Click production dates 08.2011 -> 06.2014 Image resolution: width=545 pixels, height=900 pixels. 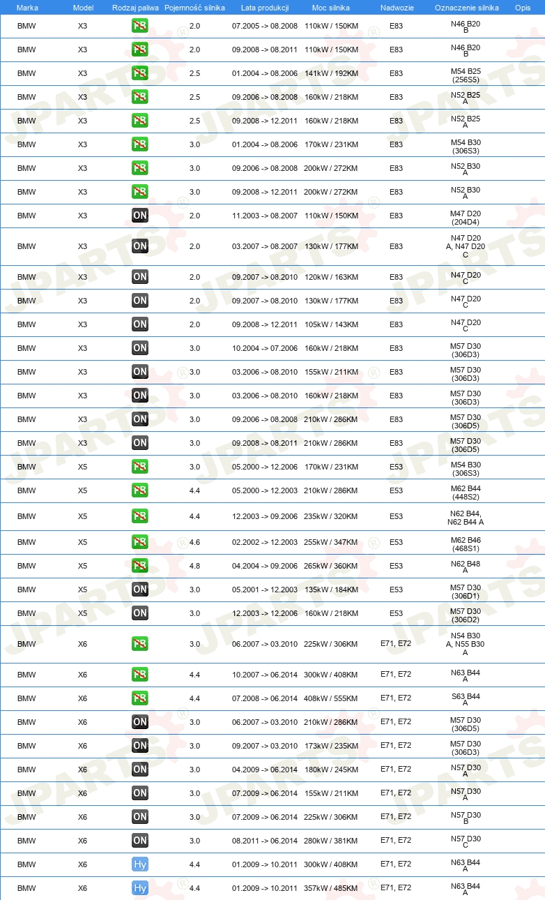pos(265,841)
